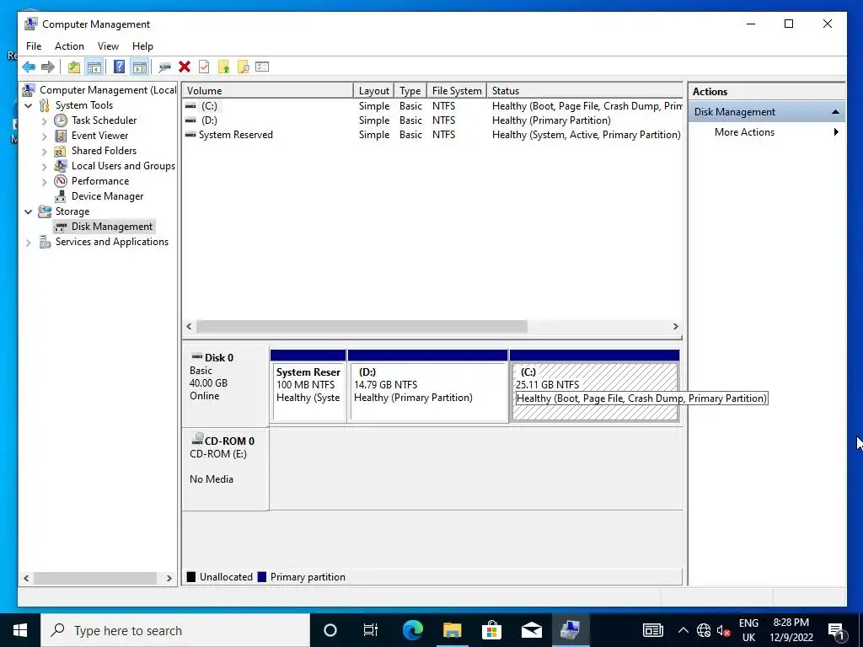Open Help via blue question mark icon

point(119,67)
